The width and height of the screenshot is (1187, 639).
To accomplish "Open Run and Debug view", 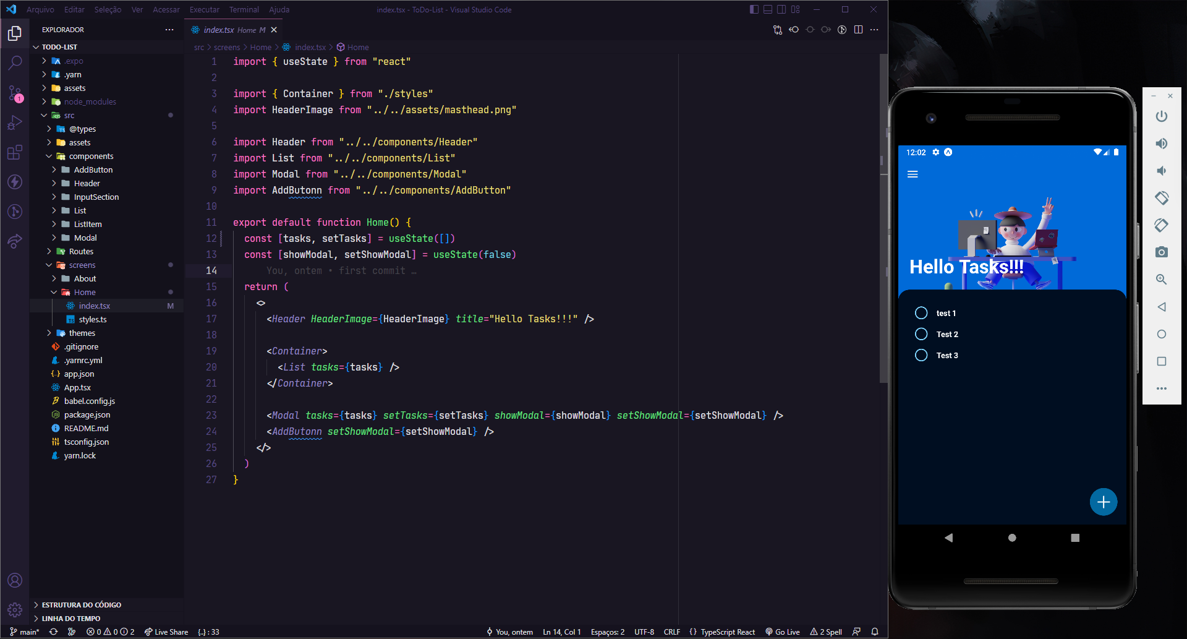I will (15, 122).
